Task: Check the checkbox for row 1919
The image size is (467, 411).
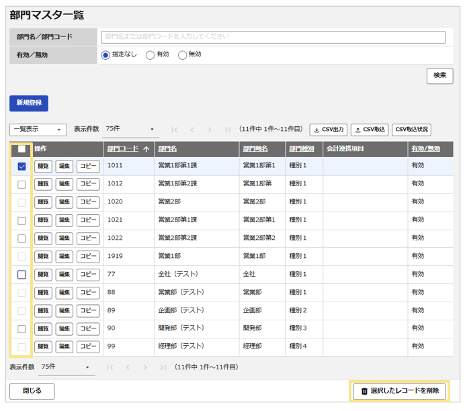Action: tap(22, 257)
